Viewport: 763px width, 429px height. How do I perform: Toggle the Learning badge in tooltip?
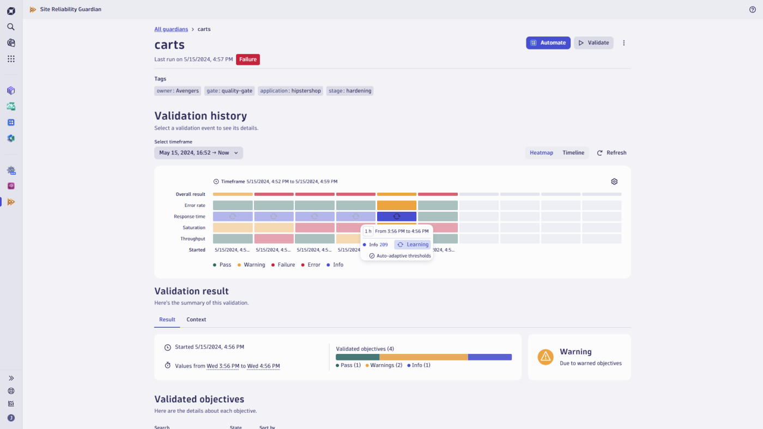pyautogui.click(x=412, y=245)
